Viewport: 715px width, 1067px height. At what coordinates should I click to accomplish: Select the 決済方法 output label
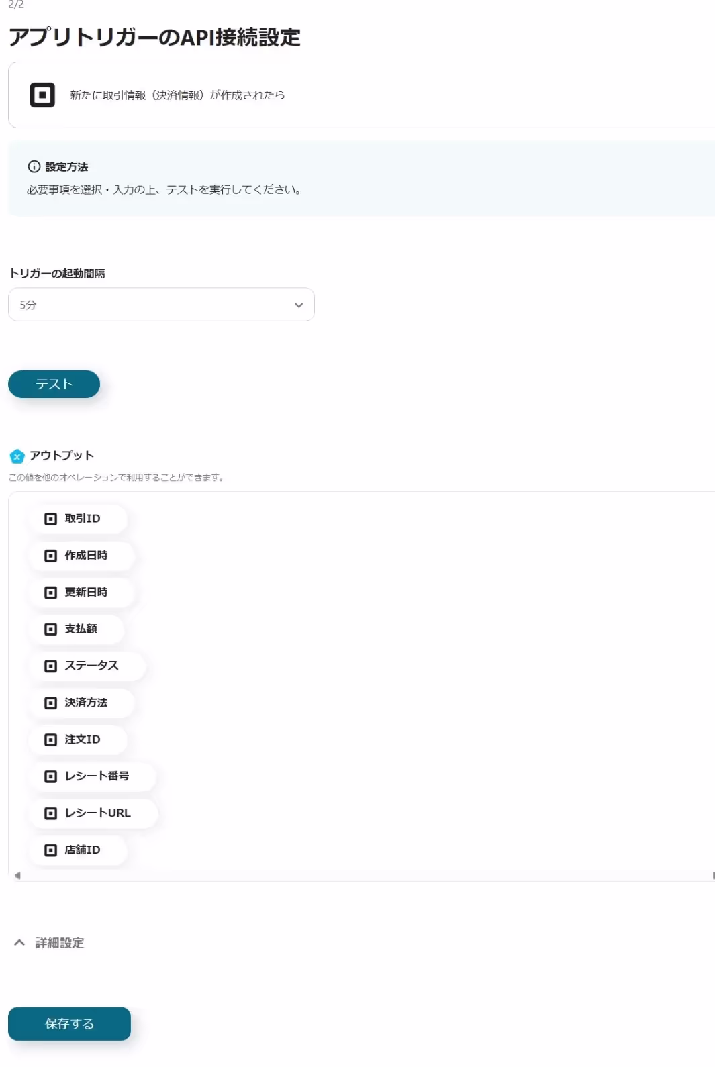[86, 703]
